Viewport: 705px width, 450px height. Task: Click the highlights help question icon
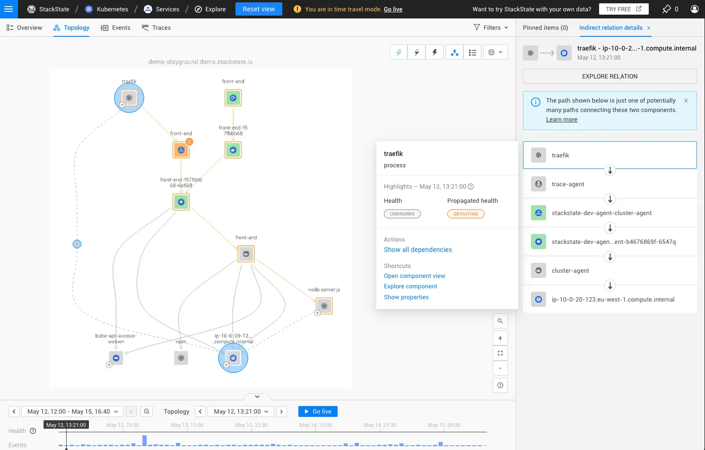click(x=471, y=187)
